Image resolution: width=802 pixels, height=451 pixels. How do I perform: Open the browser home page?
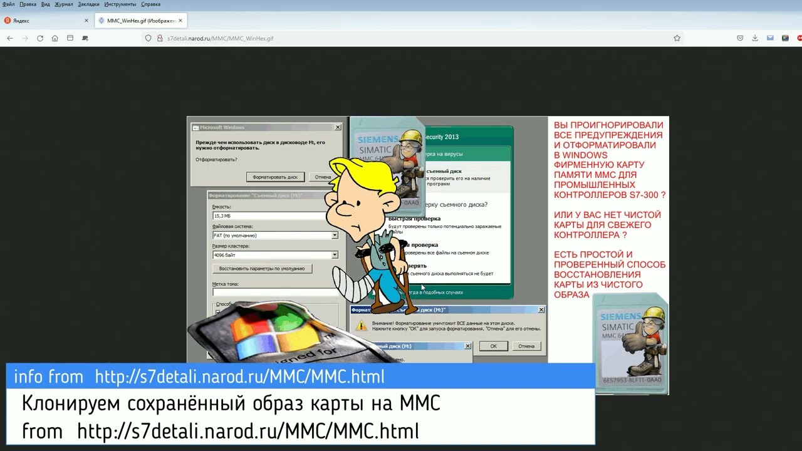pyautogui.click(x=55, y=38)
